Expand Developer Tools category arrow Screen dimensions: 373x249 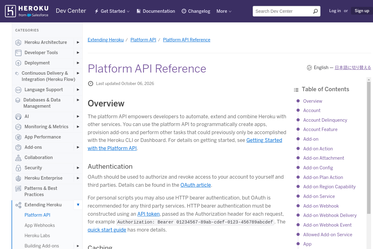[78, 53]
